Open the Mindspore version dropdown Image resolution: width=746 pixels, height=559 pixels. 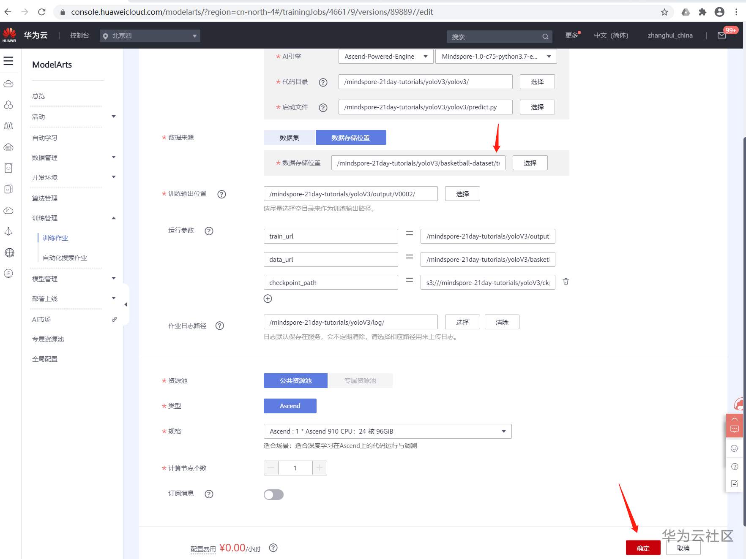point(496,57)
